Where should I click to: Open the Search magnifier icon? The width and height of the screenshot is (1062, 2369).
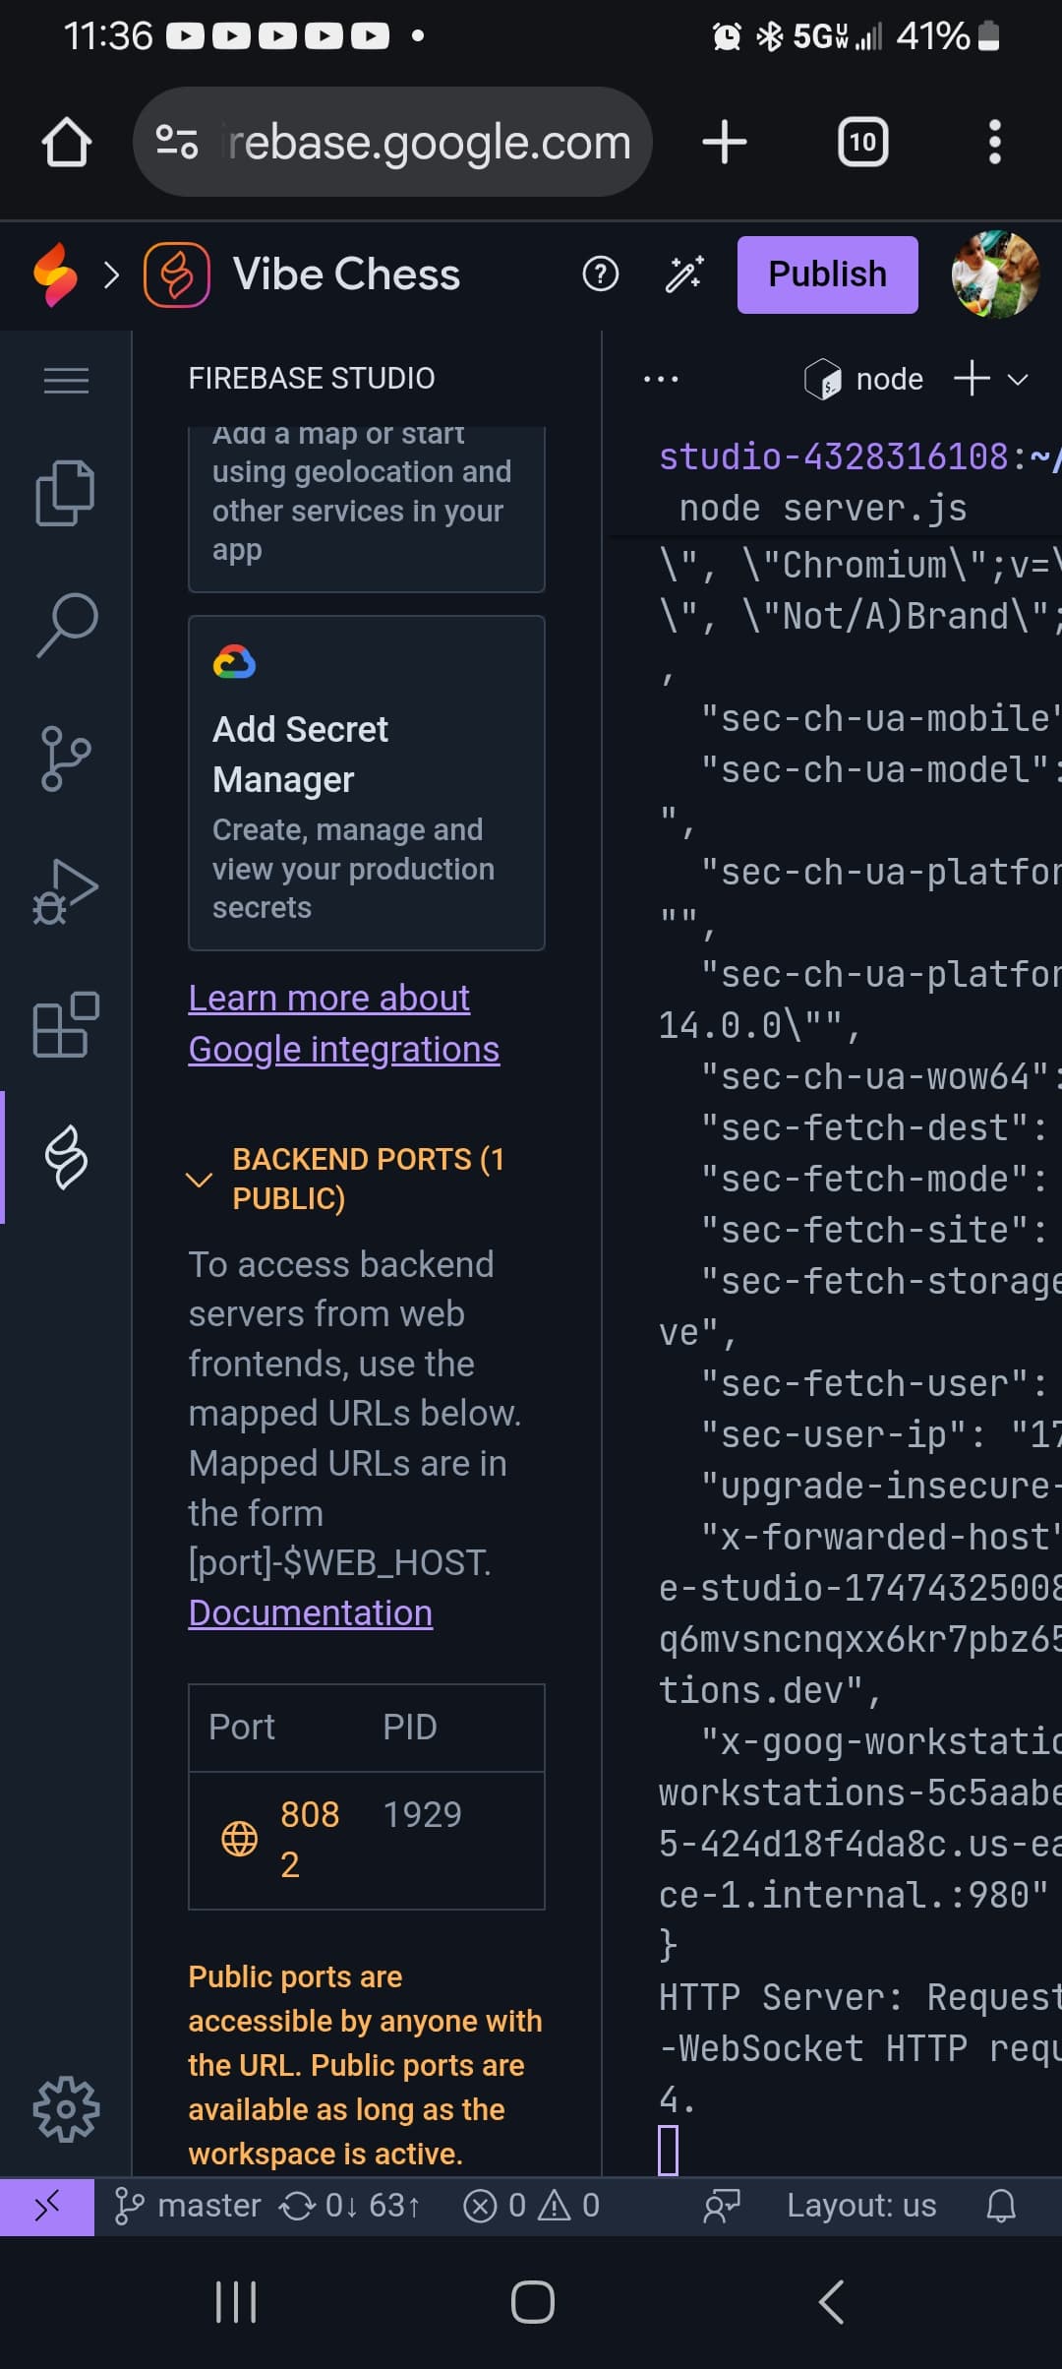click(x=66, y=624)
